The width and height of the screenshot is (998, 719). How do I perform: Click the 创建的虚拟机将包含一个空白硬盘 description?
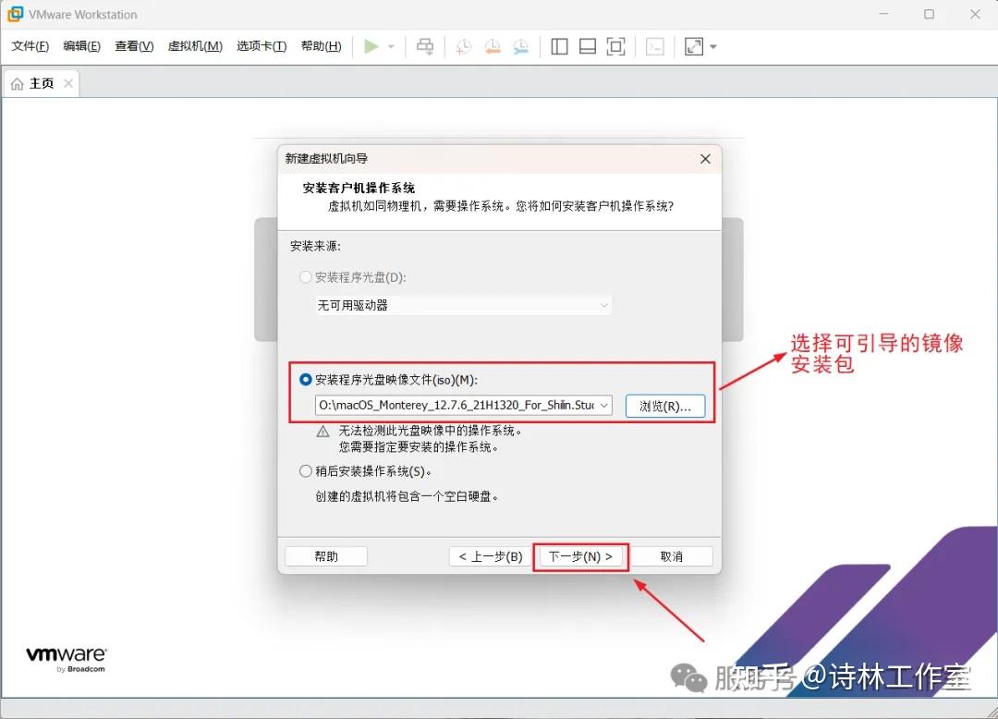pos(407,496)
